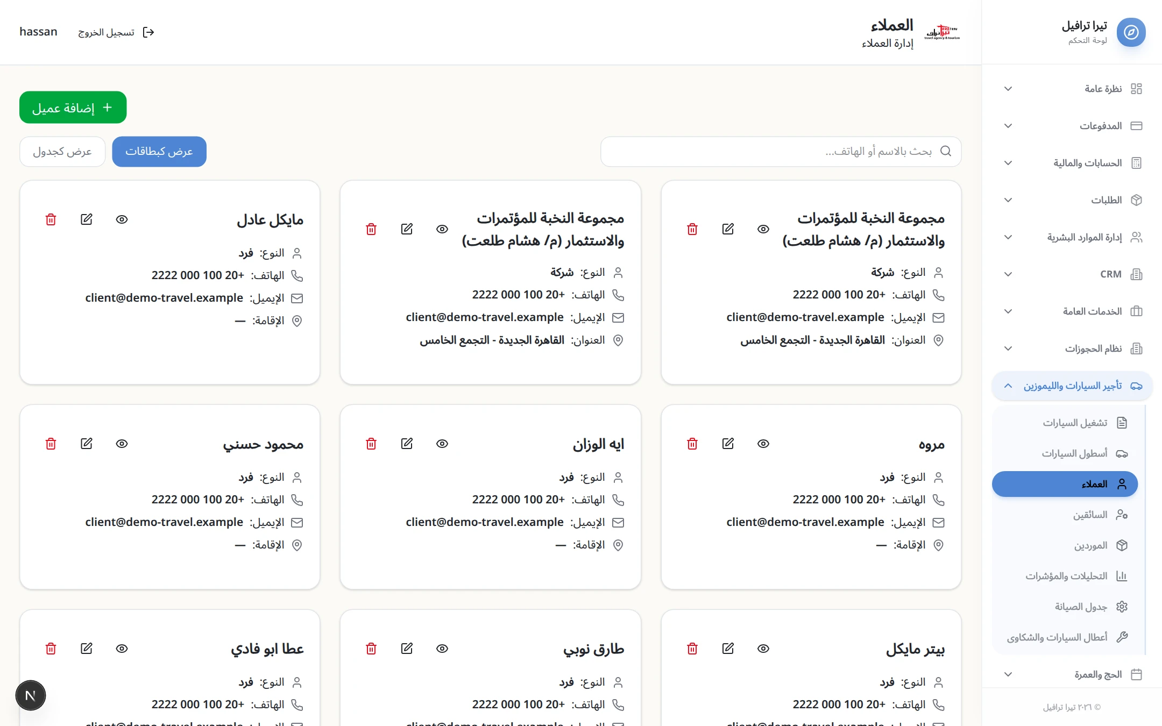1162x726 pixels.
Task: Switch to عرض كجدول view
Action: (62, 152)
